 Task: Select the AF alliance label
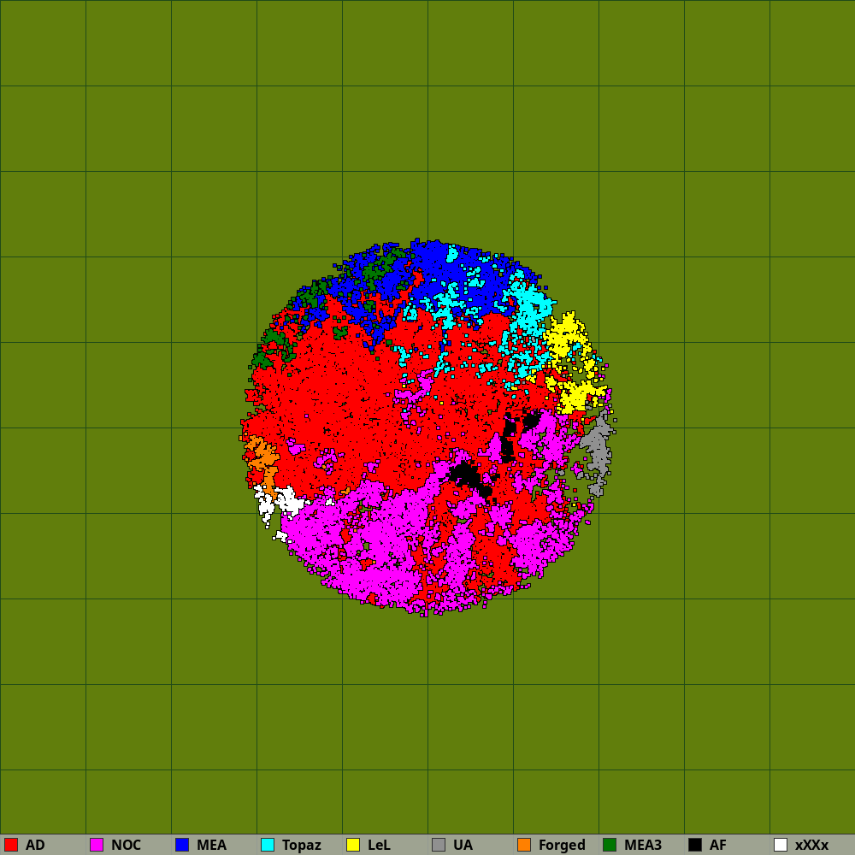[718, 846]
